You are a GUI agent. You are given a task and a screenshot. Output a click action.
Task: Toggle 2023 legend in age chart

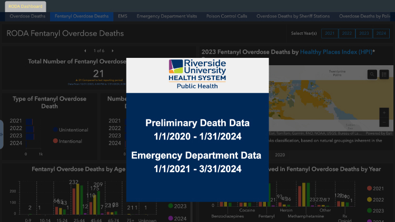[x=177, y=206]
